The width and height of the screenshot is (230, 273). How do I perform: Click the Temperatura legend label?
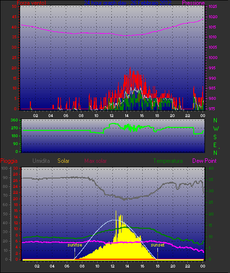tap(168, 161)
